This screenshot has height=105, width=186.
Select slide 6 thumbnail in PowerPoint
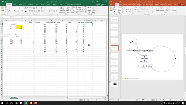tap(115, 55)
